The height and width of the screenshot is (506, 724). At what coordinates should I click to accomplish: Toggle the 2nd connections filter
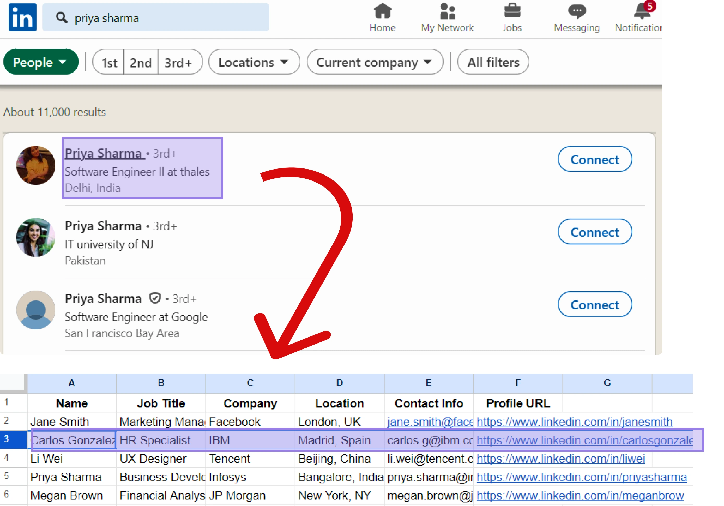point(141,62)
